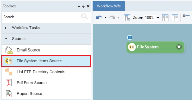The height and width of the screenshot is (100, 192).
Task: Click the Toolbox search magnifier icon
Action: pos(84,16)
